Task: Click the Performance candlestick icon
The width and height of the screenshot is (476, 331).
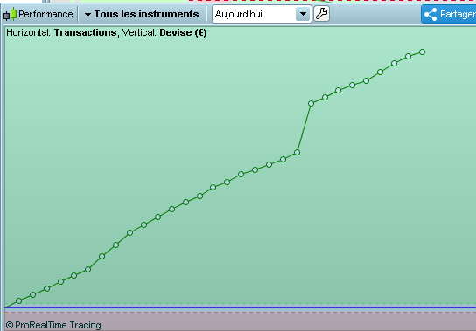Action: click(10, 14)
